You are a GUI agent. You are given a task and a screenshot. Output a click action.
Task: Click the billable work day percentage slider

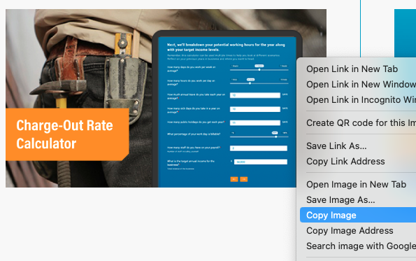click(x=259, y=136)
